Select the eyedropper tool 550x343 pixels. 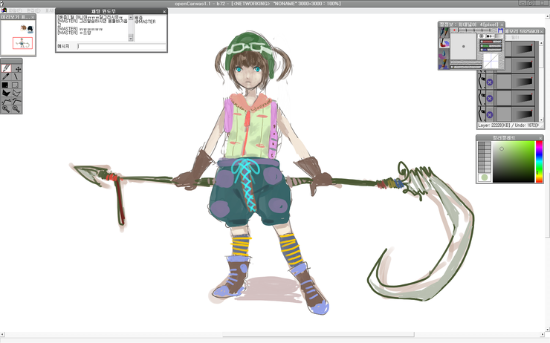pyautogui.click(x=6, y=76)
